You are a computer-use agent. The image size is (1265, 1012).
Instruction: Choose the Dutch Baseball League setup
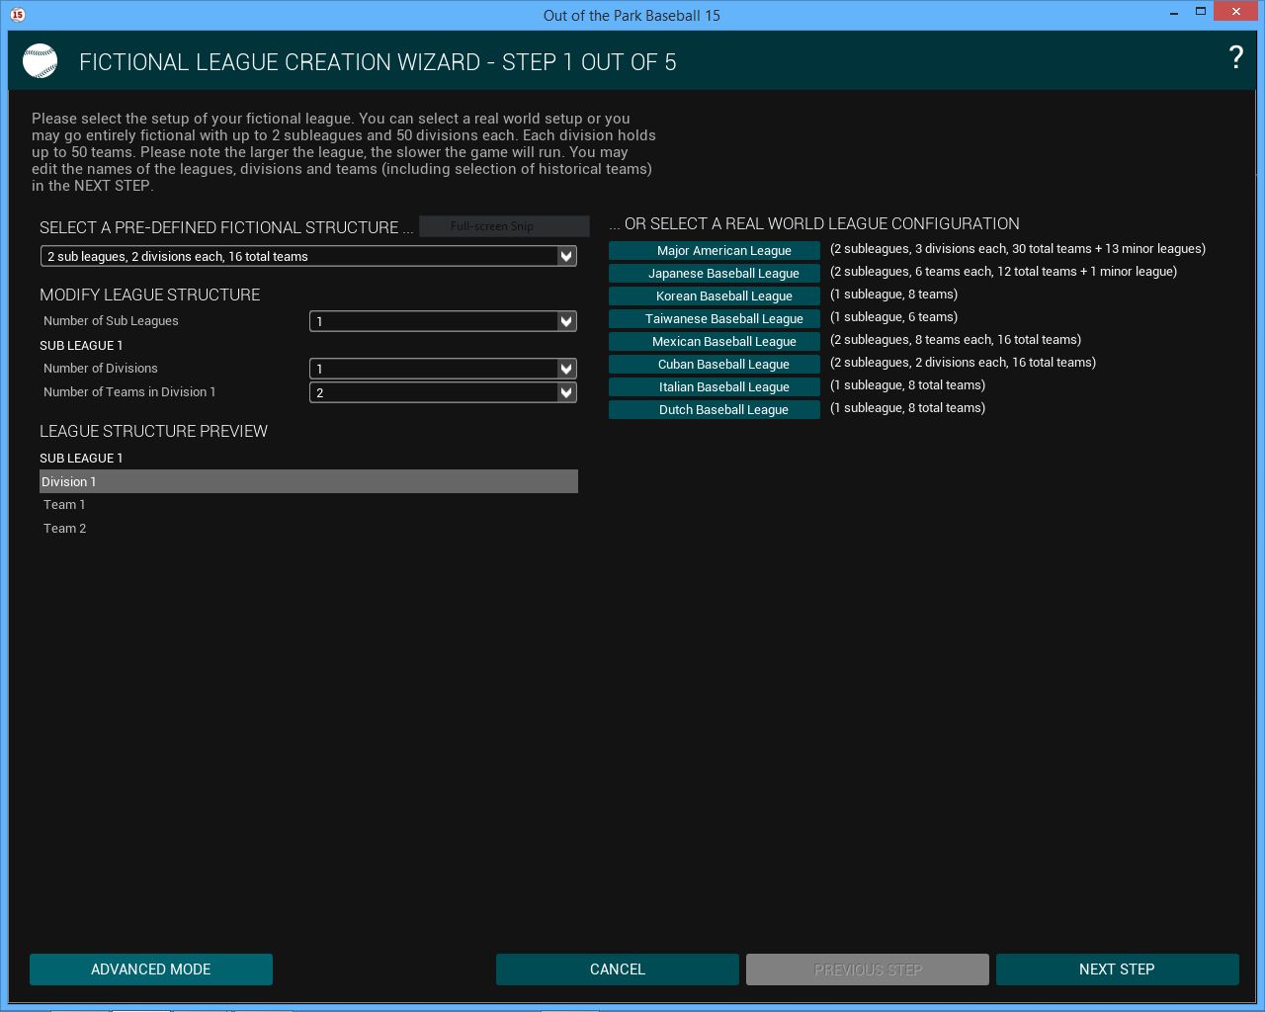(714, 410)
